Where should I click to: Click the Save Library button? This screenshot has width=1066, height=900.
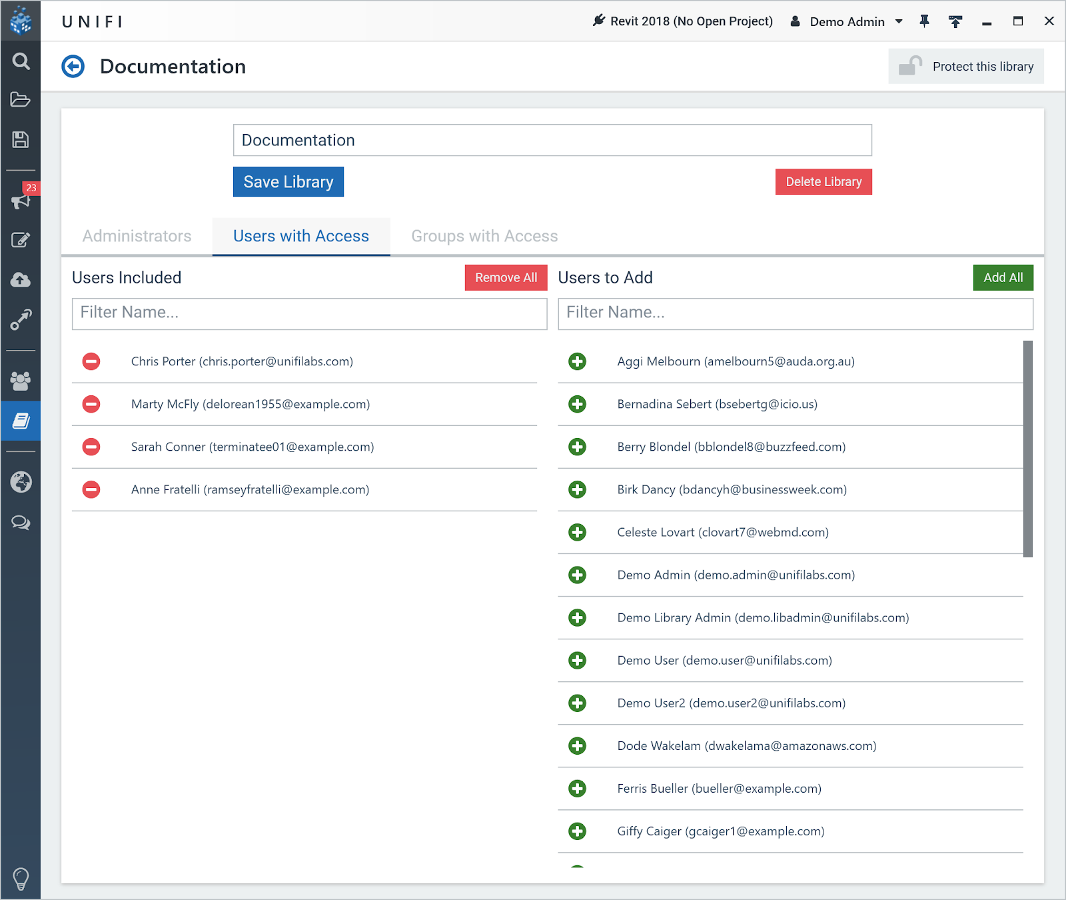tap(288, 182)
